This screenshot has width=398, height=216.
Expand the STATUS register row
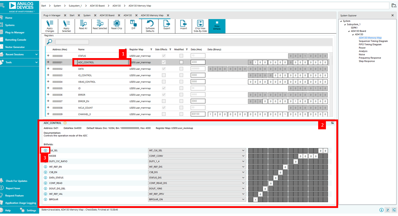48,56
